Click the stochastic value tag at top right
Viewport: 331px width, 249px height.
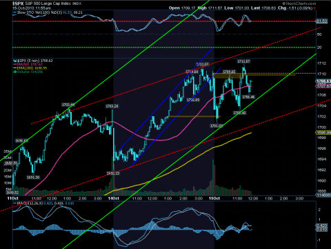(322, 21)
